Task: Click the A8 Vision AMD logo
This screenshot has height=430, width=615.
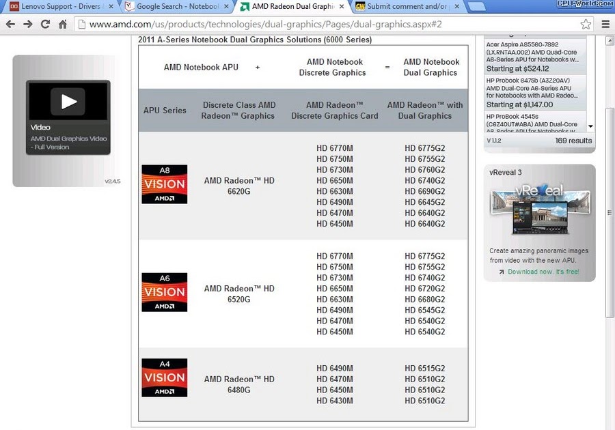Action: 164,184
